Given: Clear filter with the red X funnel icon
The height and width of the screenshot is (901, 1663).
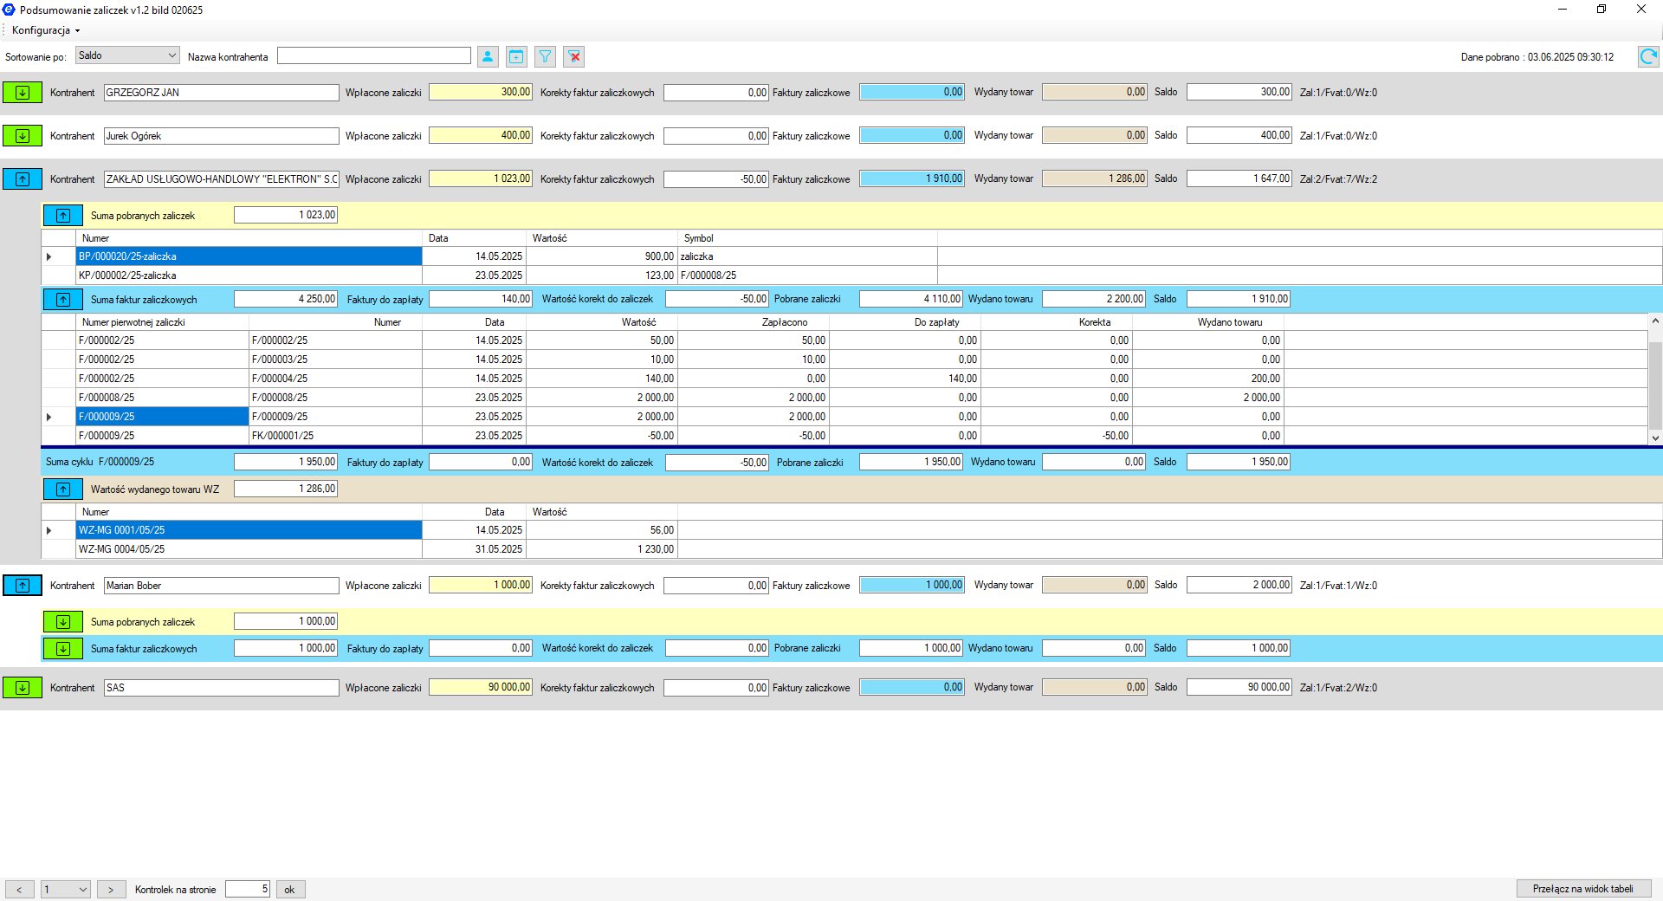Looking at the screenshot, I should click(x=573, y=57).
